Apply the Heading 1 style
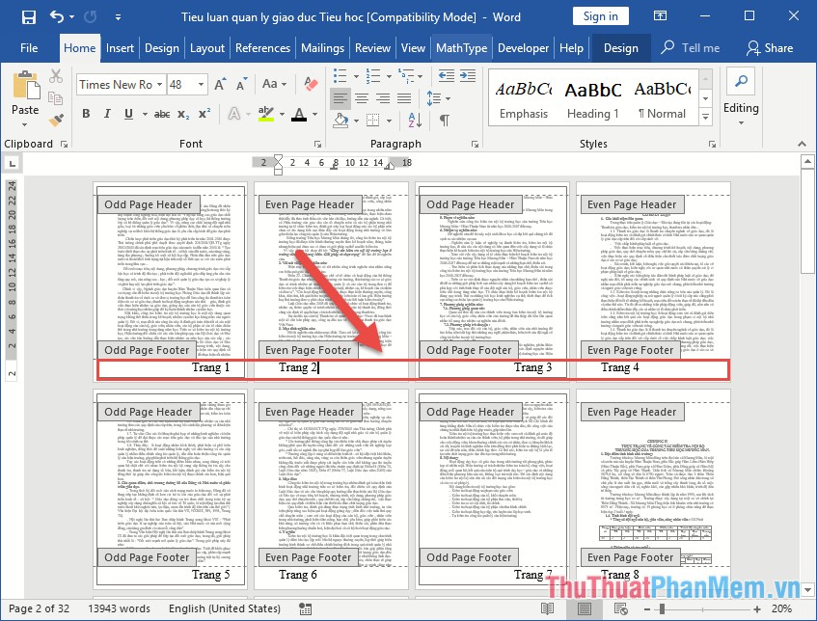Screen dimensions: 817x621 tap(592, 97)
